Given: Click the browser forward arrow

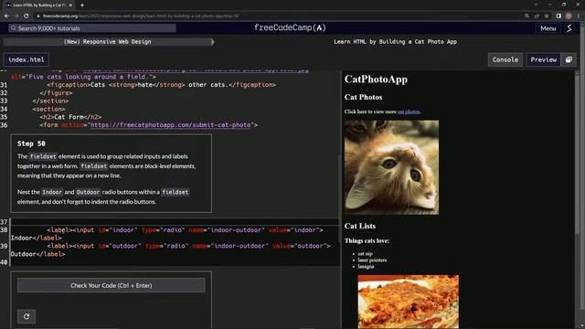Looking at the screenshot, I should [16, 16].
